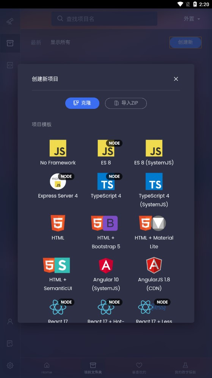This screenshot has height=378, width=212.
Task: Open the user profile icon in sidebar
Action: [10, 321]
